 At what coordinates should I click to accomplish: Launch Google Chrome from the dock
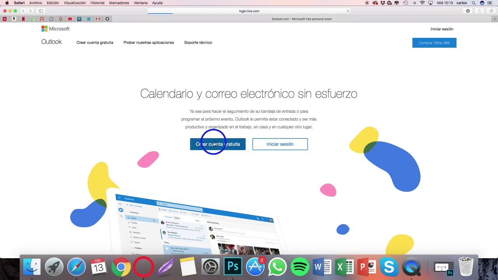click(x=121, y=267)
